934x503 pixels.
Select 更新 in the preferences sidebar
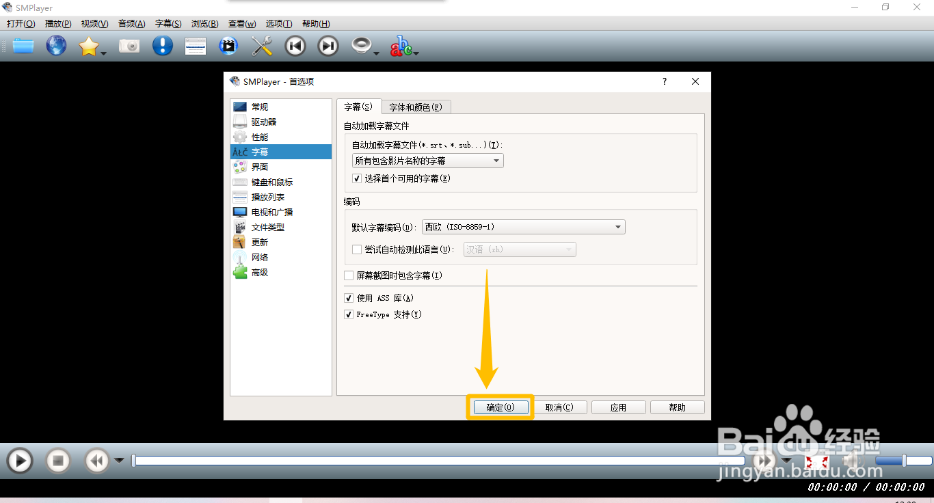pyautogui.click(x=281, y=242)
